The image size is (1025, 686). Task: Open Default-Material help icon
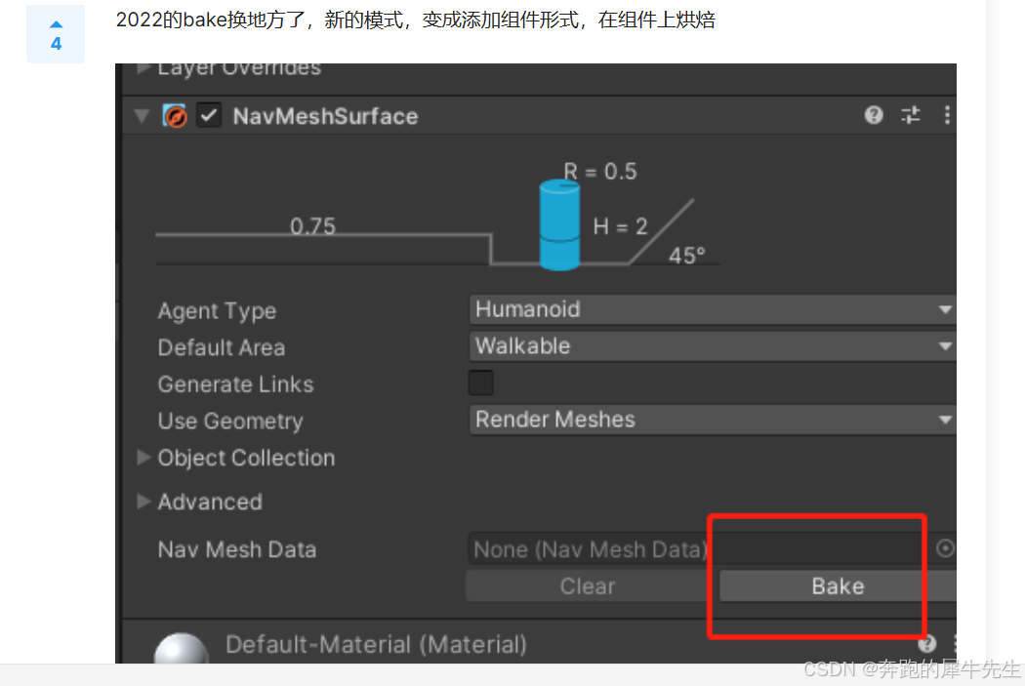tap(927, 644)
